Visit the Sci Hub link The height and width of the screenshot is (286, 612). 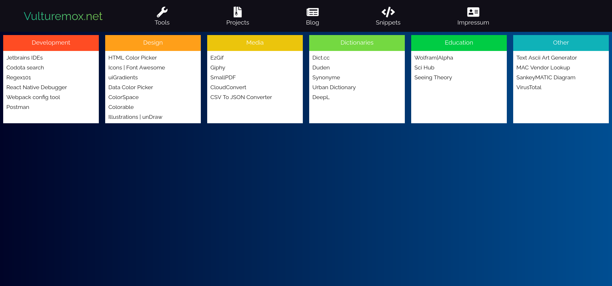(x=424, y=68)
